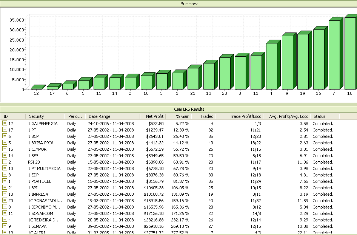Click the SEMAPA row's result icon
The image size is (357, 235).
[x=5, y=226]
